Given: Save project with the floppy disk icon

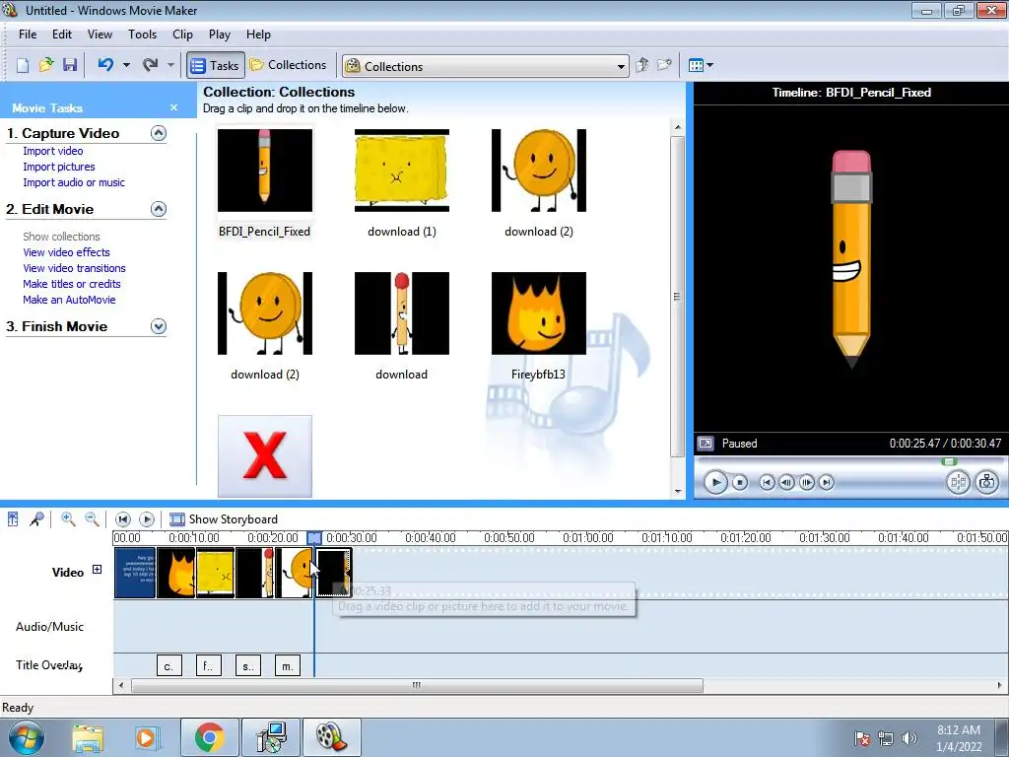Looking at the screenshot, I should pos(70,65).
